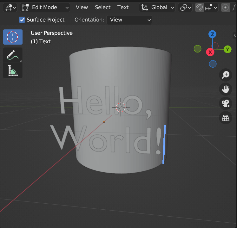Click the Edit Mode icon
237x228 pixels.
[x=25, y=7]
